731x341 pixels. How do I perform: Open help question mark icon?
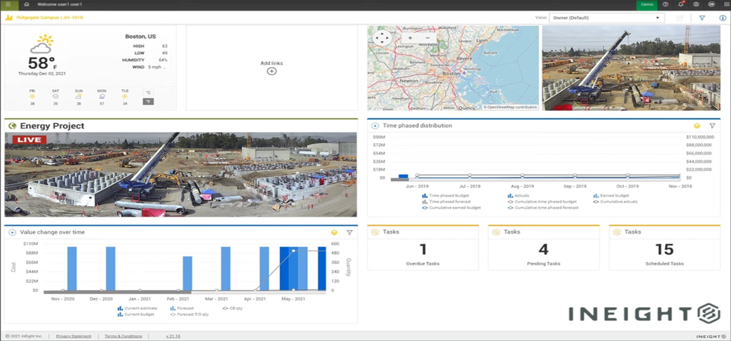(665, 4)
